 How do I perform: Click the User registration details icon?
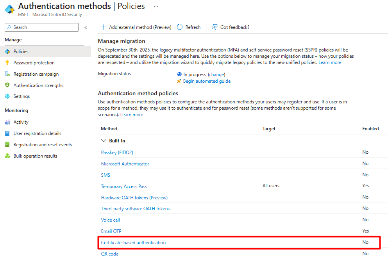click(x=7, y=133)
